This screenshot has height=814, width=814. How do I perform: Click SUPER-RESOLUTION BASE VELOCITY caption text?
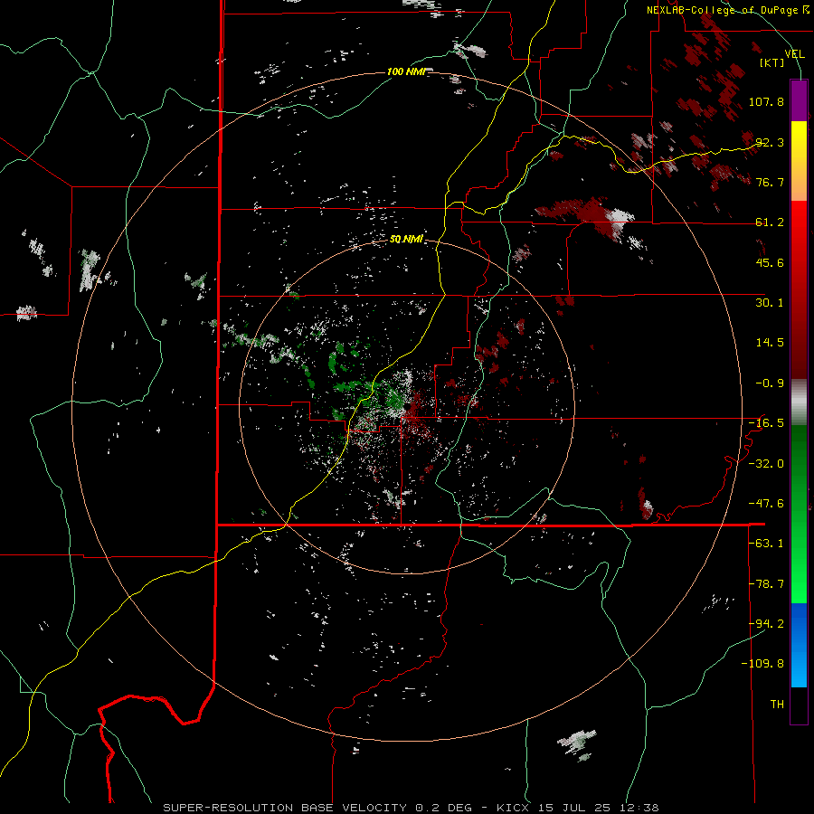coord(285,808)
